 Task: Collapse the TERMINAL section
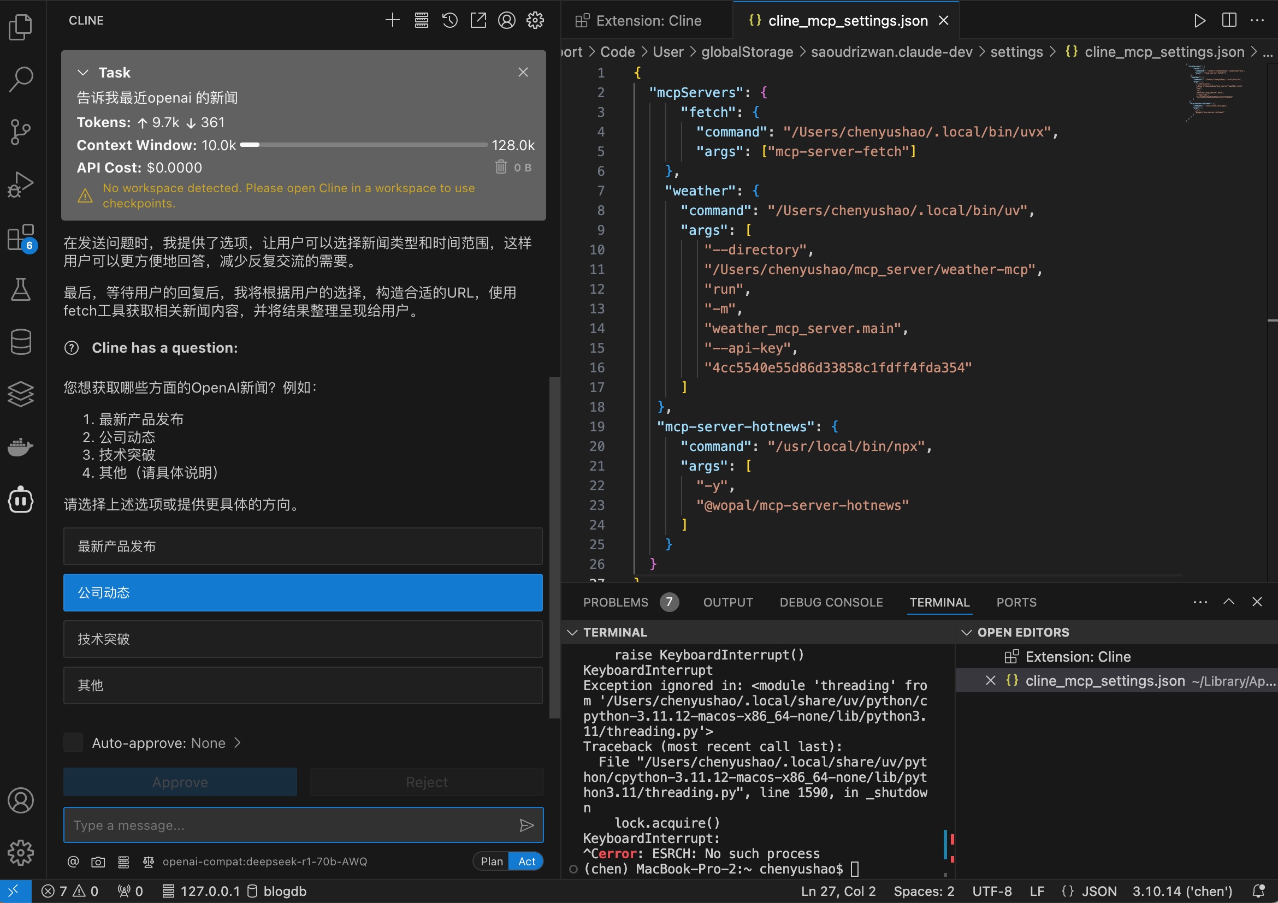click(x=572, y=632)
